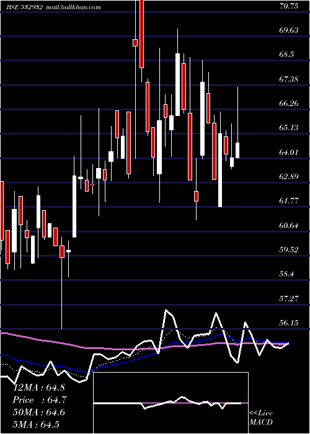Click the 62.89 price axis label
This screenshot has width=310, height=434.
pyautogui.click(x=289, y=176)
